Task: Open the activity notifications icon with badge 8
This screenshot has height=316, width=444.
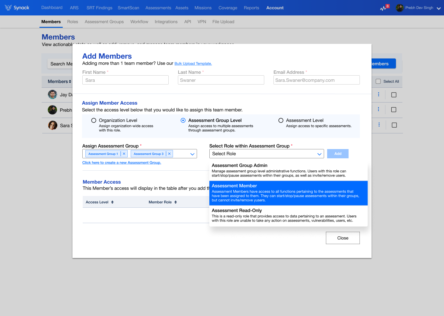Action: point(384,8)
